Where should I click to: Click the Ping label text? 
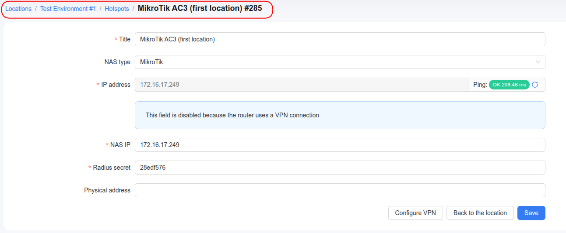point(480,85)
